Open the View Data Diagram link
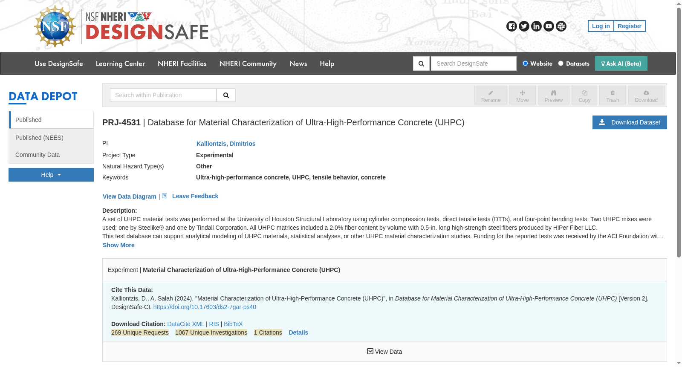Screen dimensions: 682x367 click(x=130, y=197)
